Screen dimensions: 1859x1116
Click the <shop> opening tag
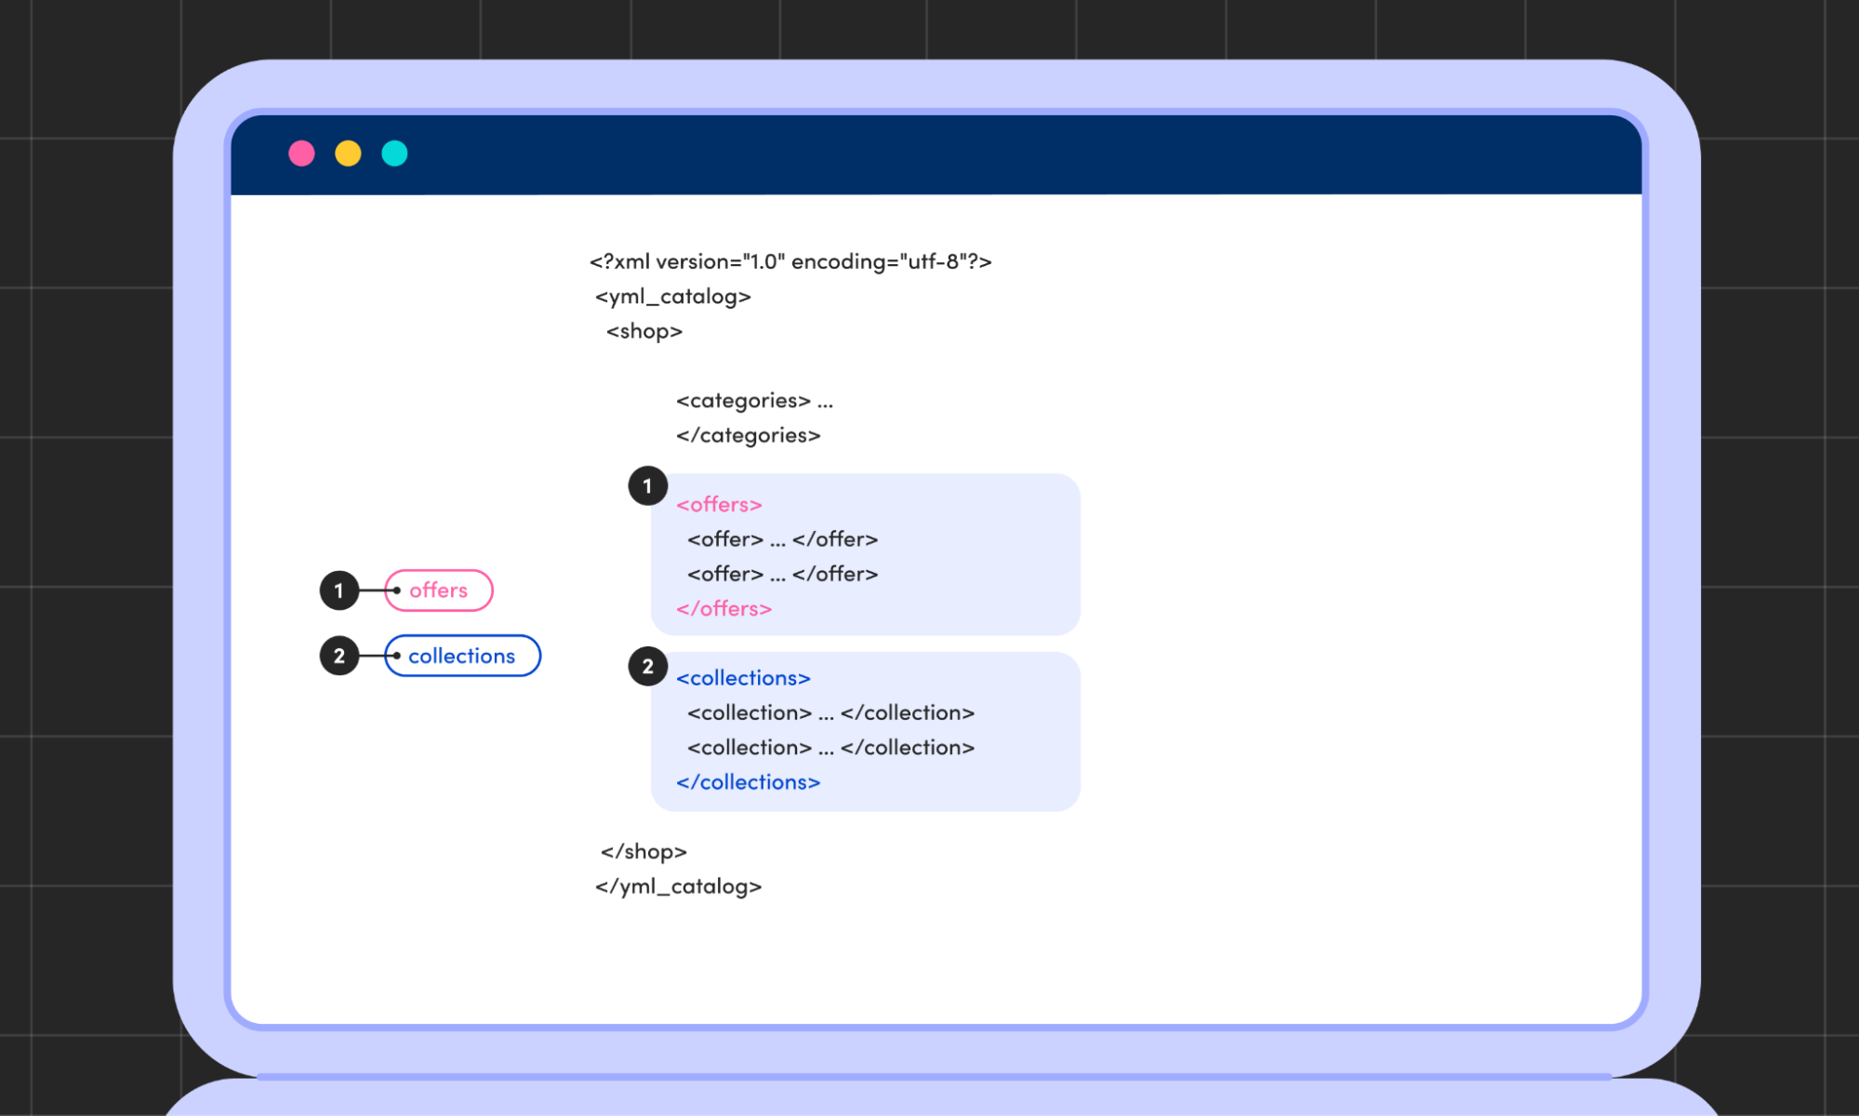click(x=644, y=331)
